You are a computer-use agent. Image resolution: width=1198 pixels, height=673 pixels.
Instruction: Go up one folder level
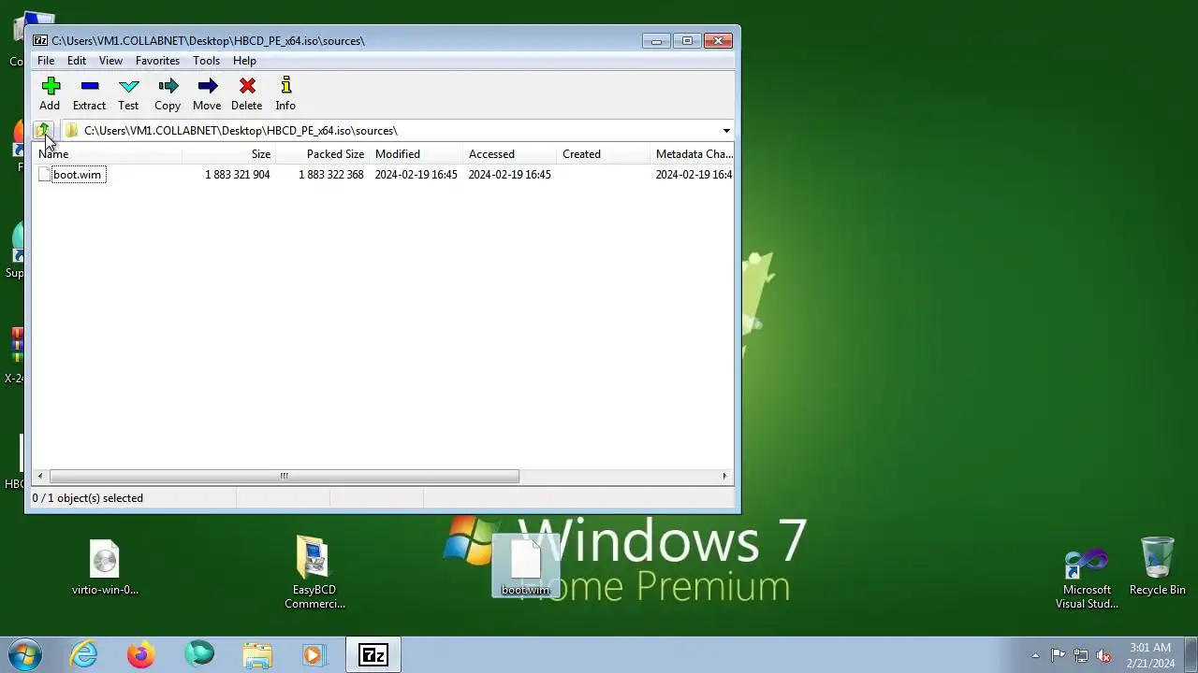(x=42, y=130)
